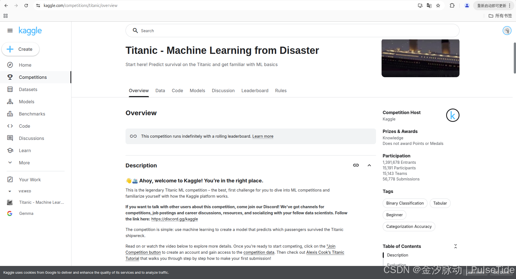Viewport: 516px width, 279px height.
Task: Click the Create button
Action: (x=20, y=49)
